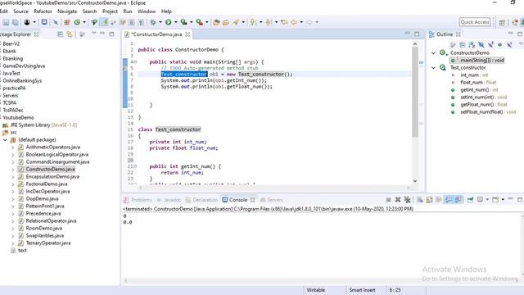Click the New Java Package icon

[x=67, y=22]
